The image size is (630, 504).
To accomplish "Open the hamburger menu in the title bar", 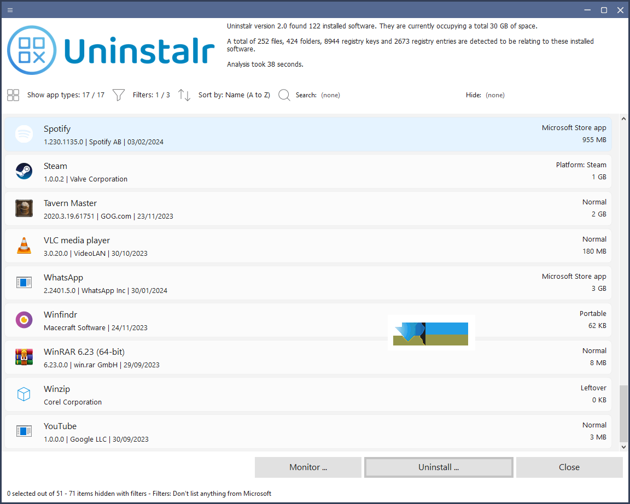I will (x=10, y=10).
